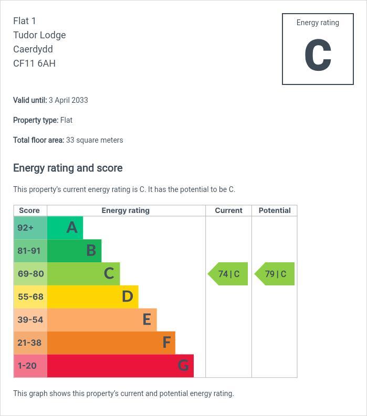Select the yellow D rating bar
This screenshot has width=367, height=416.
pos(92,297)
